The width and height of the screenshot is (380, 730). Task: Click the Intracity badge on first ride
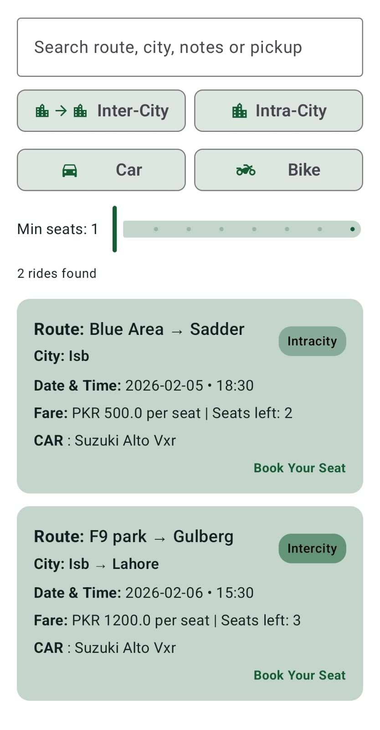[312, 341]
